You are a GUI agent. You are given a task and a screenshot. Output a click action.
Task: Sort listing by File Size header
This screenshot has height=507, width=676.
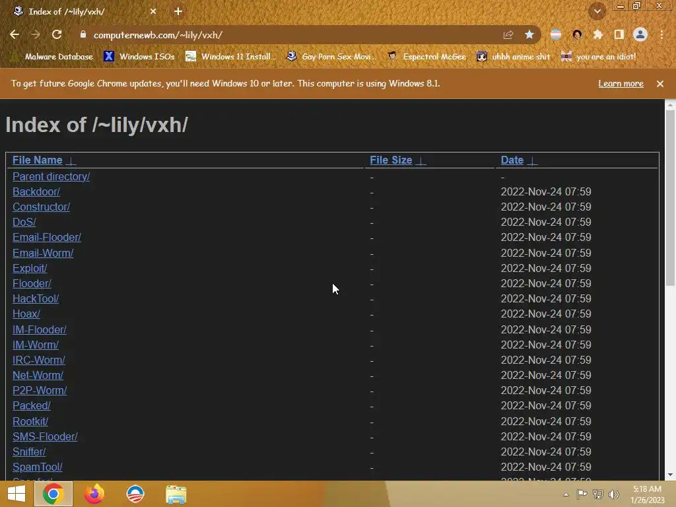tap(391, 160)
